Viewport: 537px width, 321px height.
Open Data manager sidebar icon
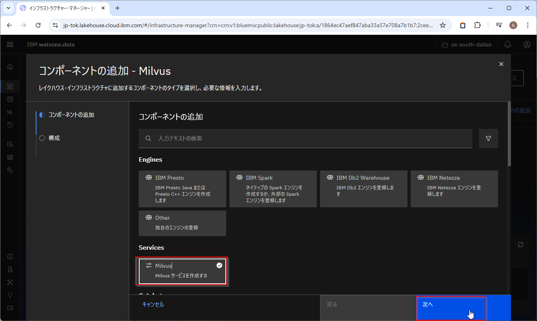click(x=10, y=99)
